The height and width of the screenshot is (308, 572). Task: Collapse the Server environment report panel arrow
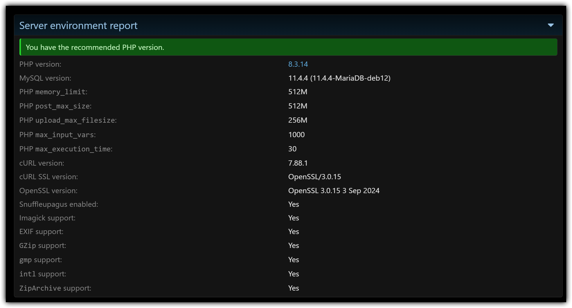pos(551,25)
